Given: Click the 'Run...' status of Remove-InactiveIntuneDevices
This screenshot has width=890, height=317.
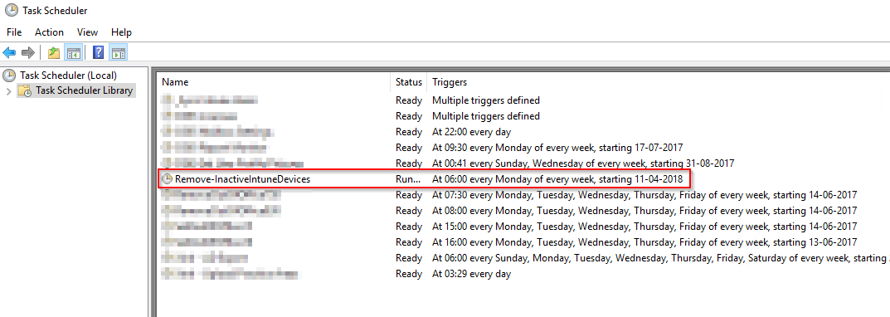Looking at the screenshot, I should pos(409,179).
